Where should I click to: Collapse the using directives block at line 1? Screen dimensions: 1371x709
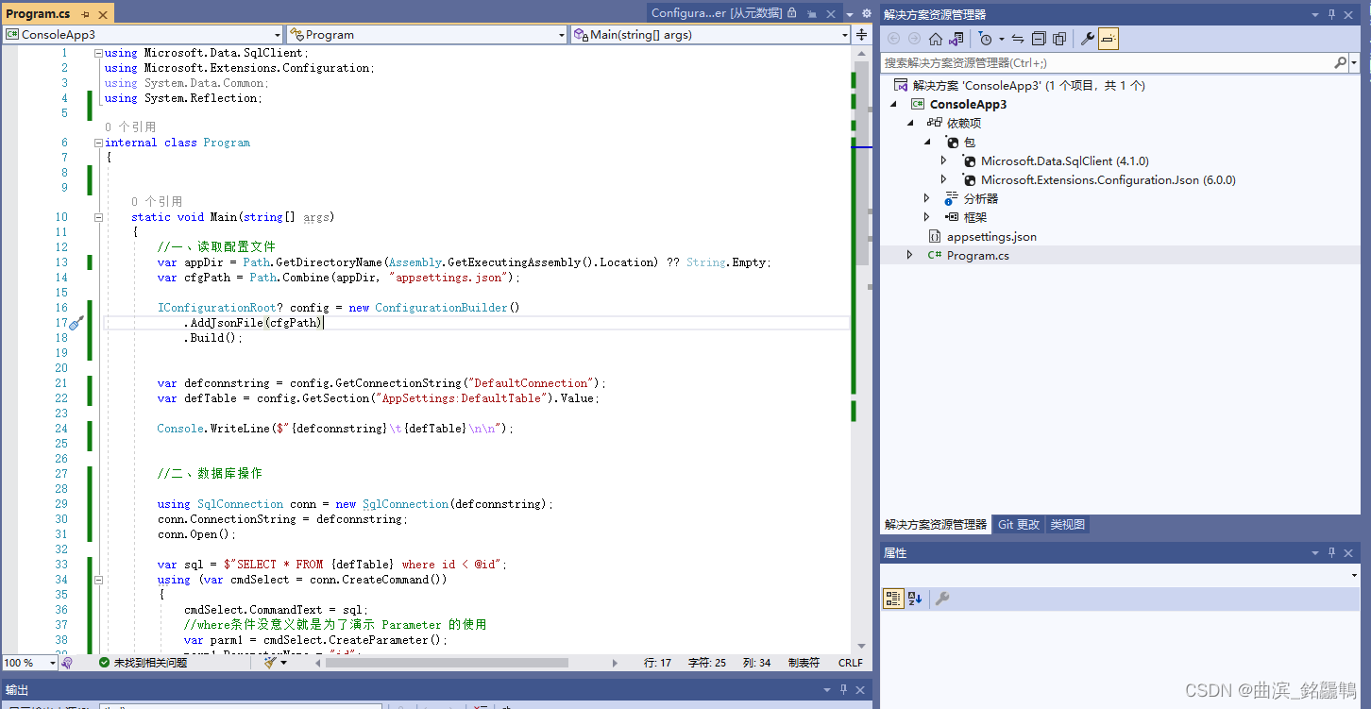click(98, 53)
